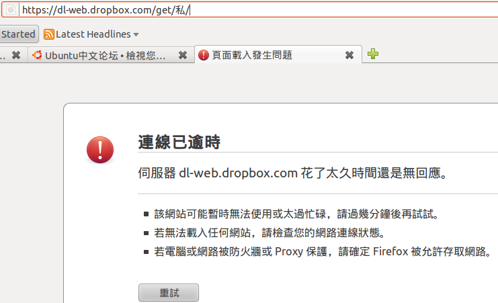Close the Ubuntu中文论坛 tab

click(x=183, y=55)
